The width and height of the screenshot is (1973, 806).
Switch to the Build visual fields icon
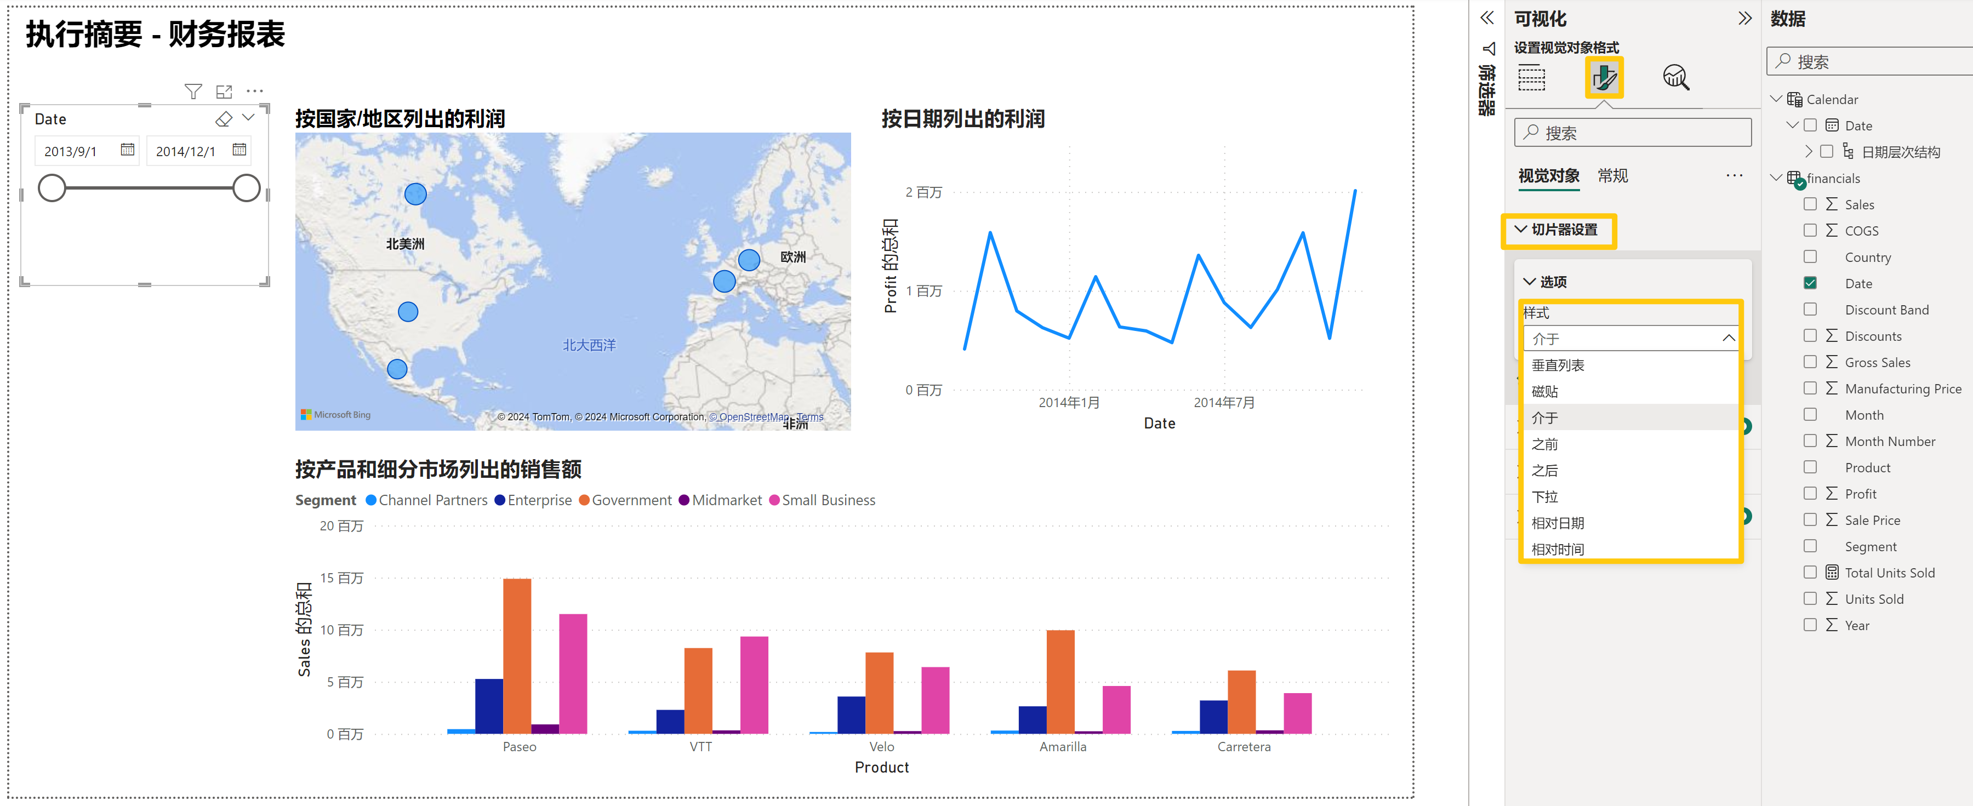click(x=1531, y=78)
